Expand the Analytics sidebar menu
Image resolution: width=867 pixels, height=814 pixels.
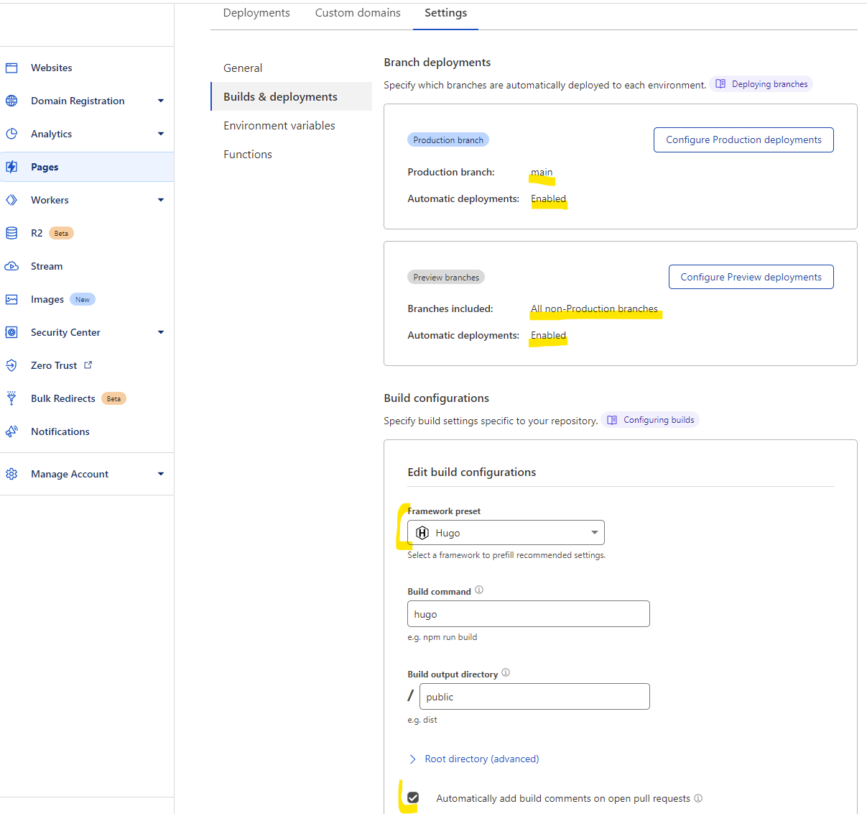161,133
